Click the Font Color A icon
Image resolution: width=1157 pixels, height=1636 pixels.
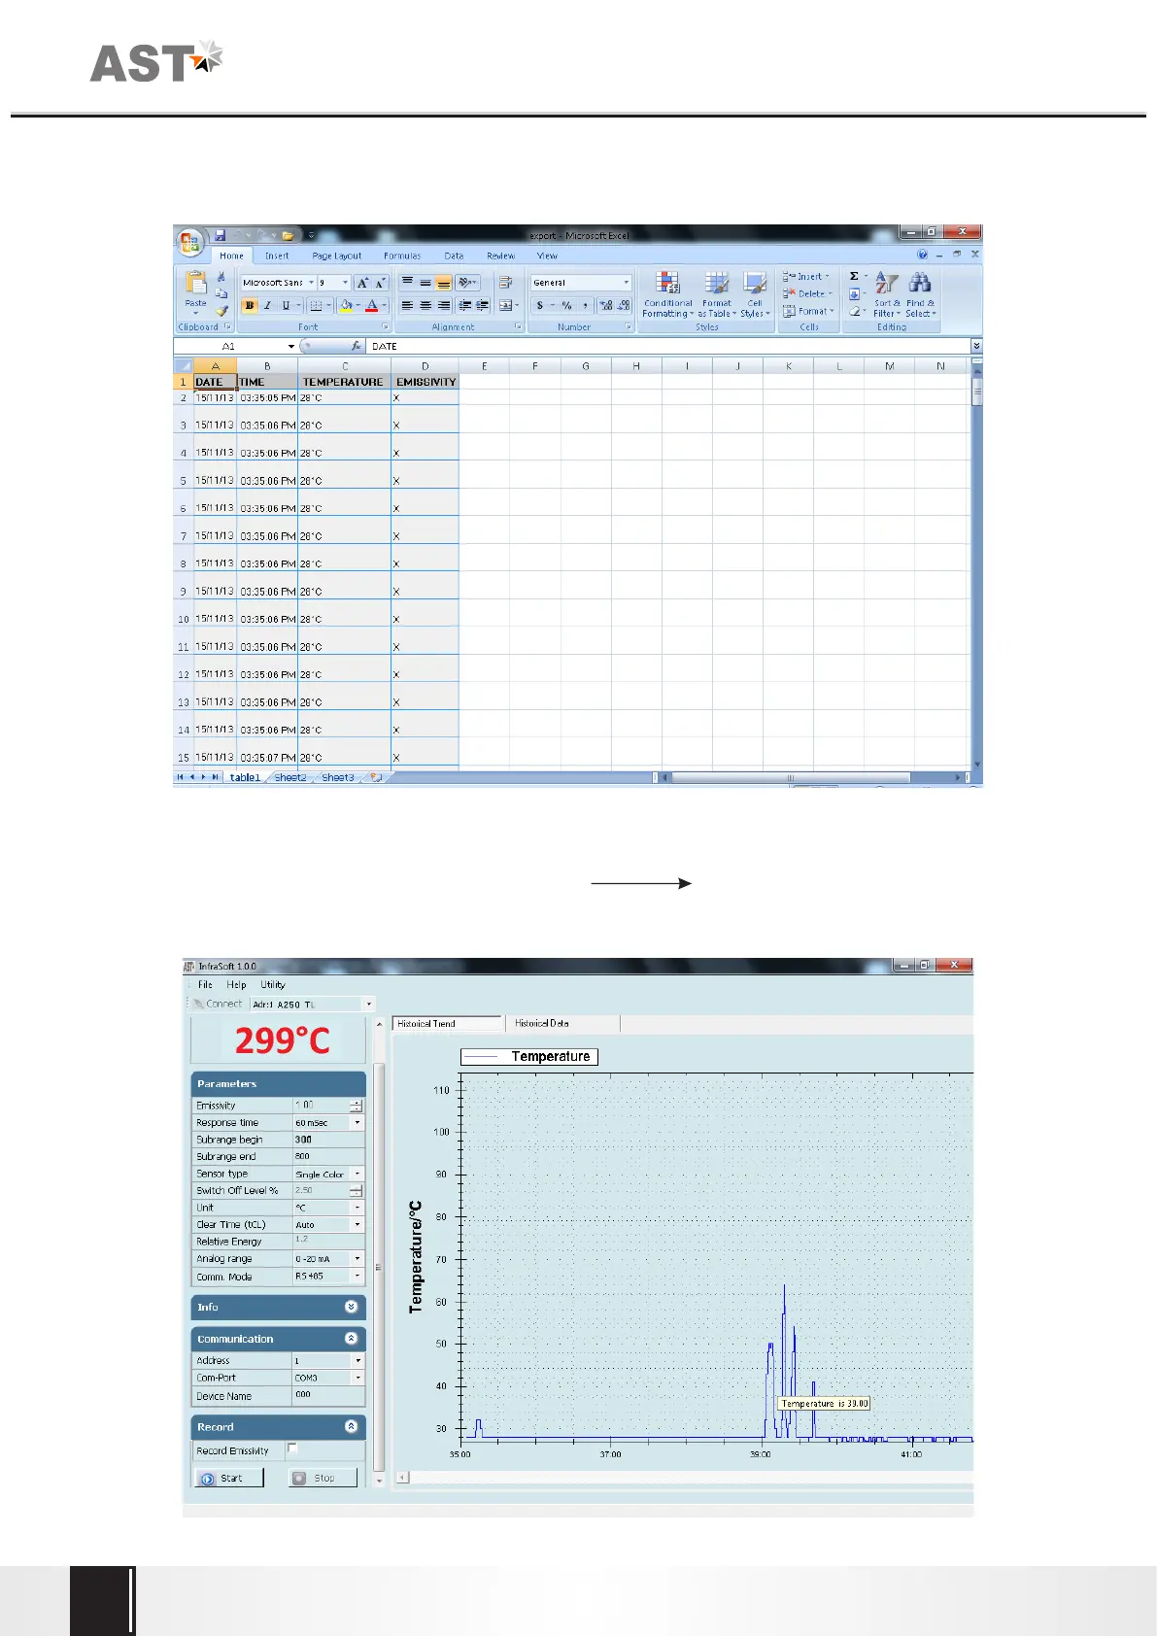click(371, 305)
